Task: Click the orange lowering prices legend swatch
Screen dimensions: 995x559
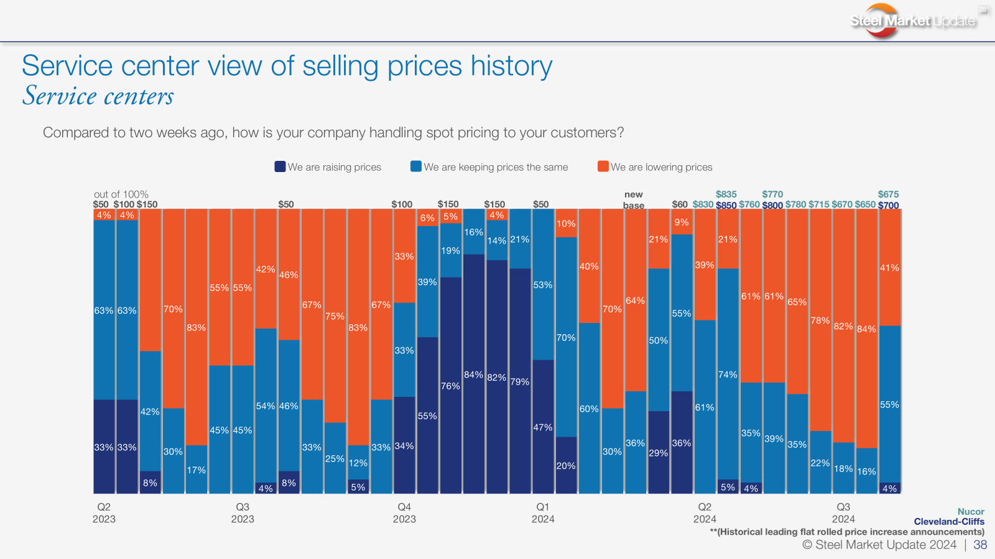Action: [603, 166]
